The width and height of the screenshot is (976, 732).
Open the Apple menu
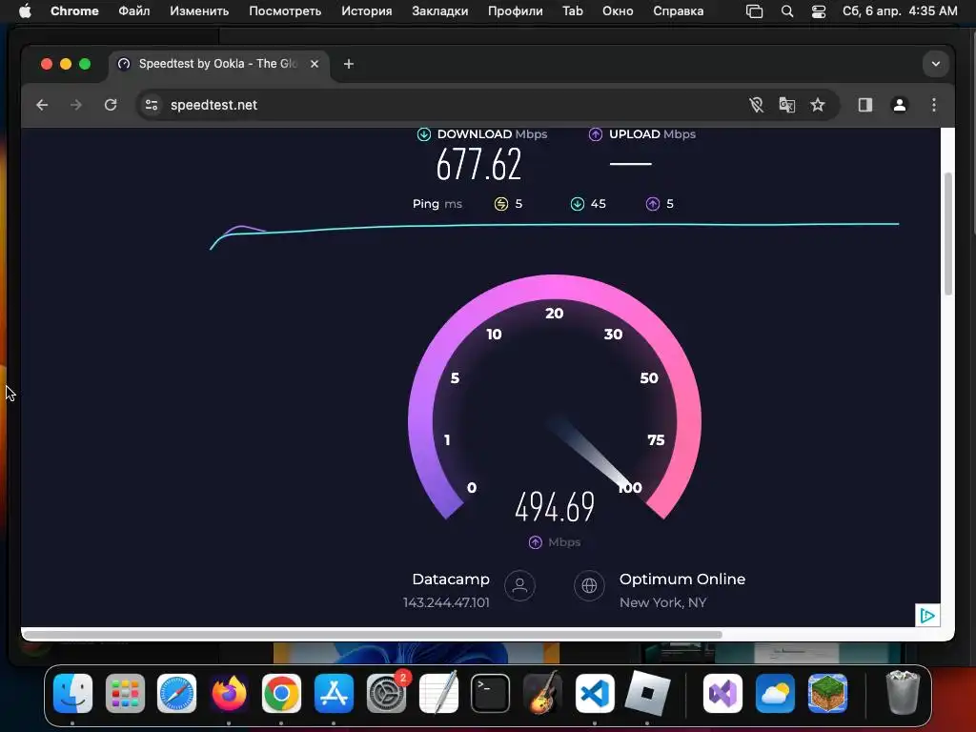click(x=24, y=10)
